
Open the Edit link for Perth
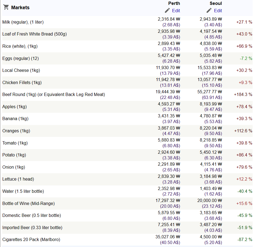point(176,11)
